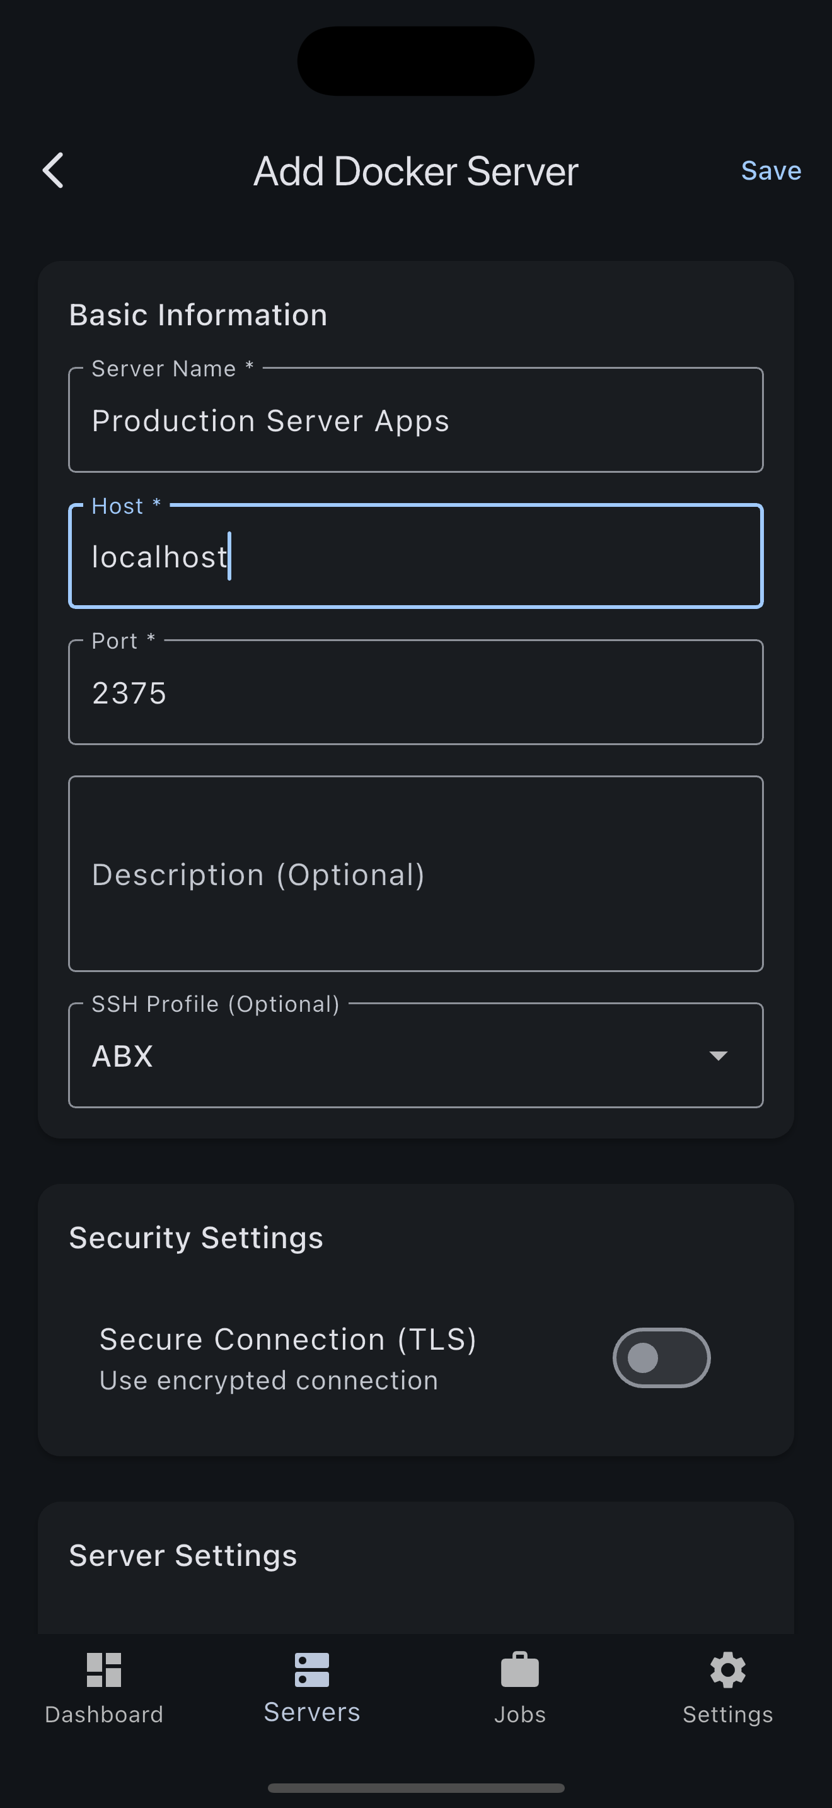Click the Server Name field with Production Server Apps
The image size is (832, 1808).
coord(415,420)
